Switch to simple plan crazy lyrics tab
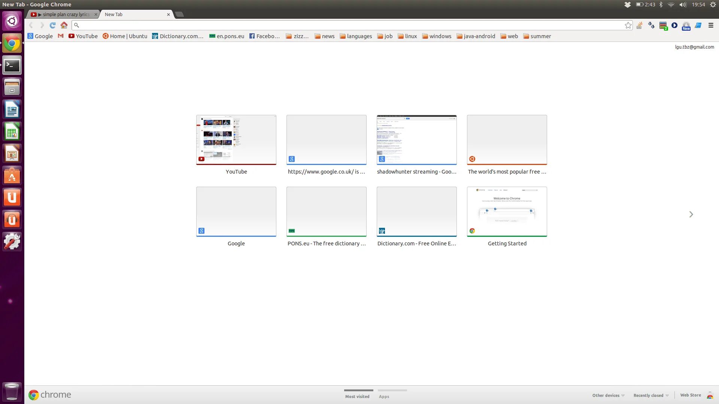 point(64,15)
